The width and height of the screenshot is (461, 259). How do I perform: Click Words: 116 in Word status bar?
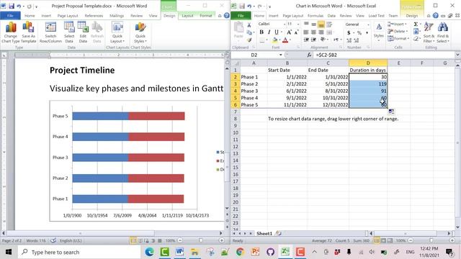point(36,240)
